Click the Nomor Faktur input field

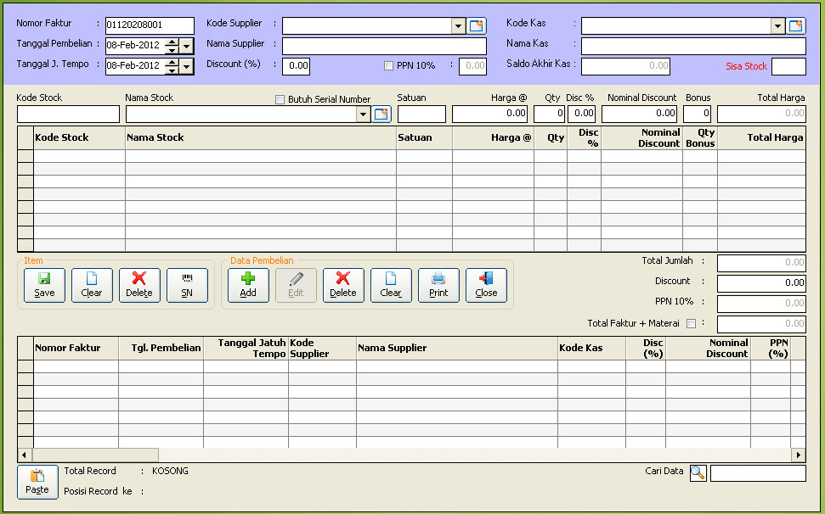[x=149, y=25]
